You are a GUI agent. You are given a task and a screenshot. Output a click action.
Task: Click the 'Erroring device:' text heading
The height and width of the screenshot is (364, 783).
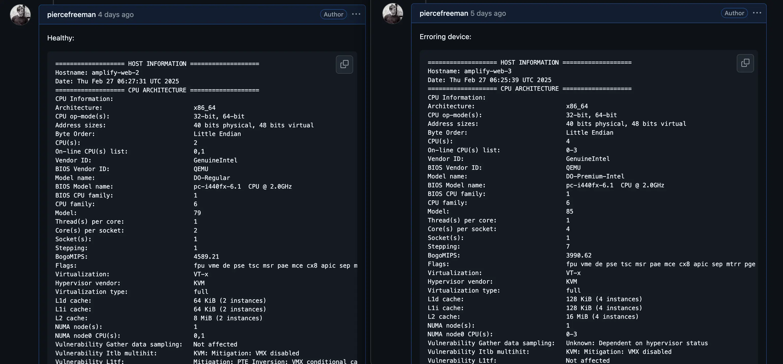point(445,37)
